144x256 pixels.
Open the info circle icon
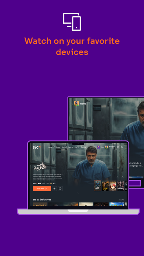(x=60, y=189)
